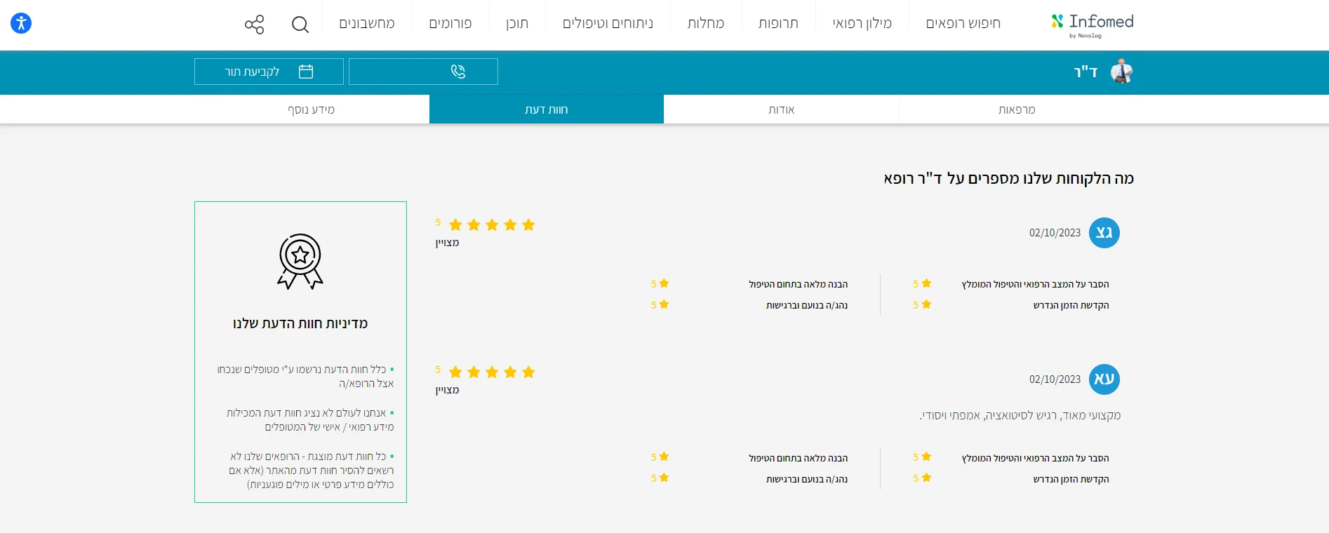Open מילון רפואי menu
1329x533 pixels.
(862, 24)
